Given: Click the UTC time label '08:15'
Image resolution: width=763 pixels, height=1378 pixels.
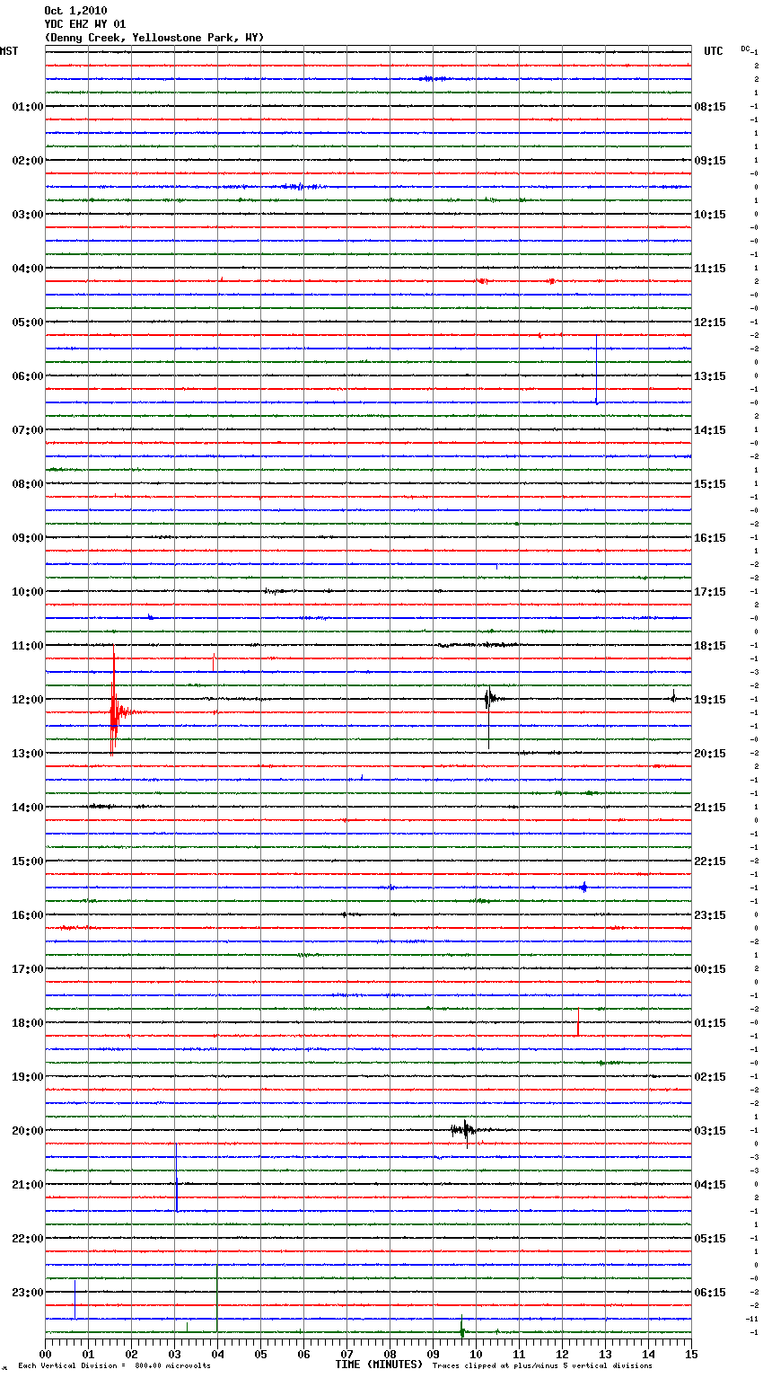Looking at the screenshot, I should (x=710, y=107).
